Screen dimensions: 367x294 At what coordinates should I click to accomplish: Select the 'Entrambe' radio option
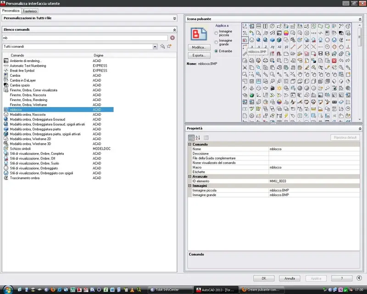[x=216, y=51]
